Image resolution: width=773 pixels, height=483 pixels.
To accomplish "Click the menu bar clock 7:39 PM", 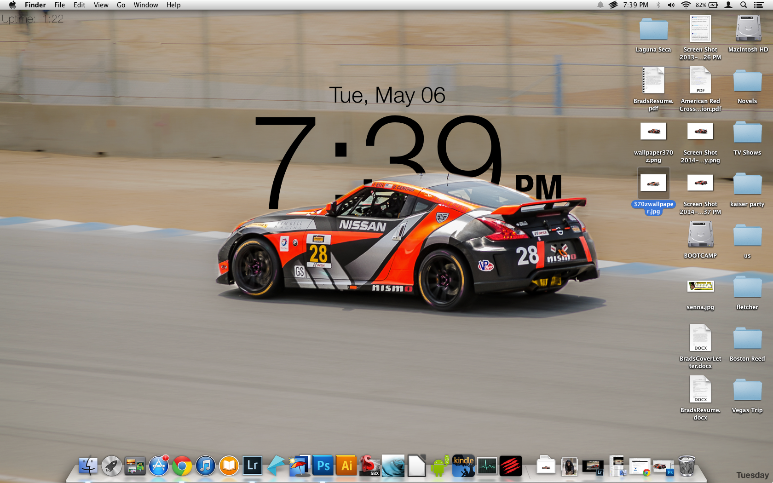I will (635, 5).
